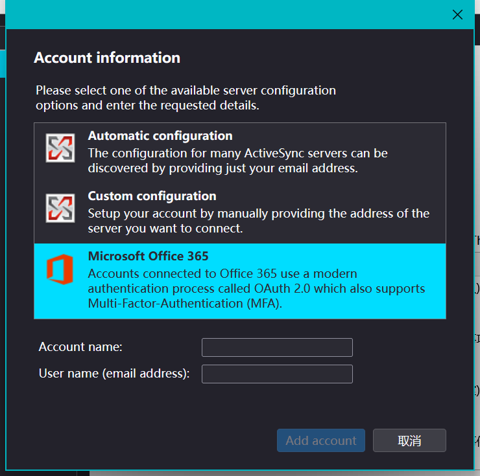The width and height of the screenshot is (480, 476).
Task: Choose the Microsoft Office 365 option title
Action: click(148, 256)
